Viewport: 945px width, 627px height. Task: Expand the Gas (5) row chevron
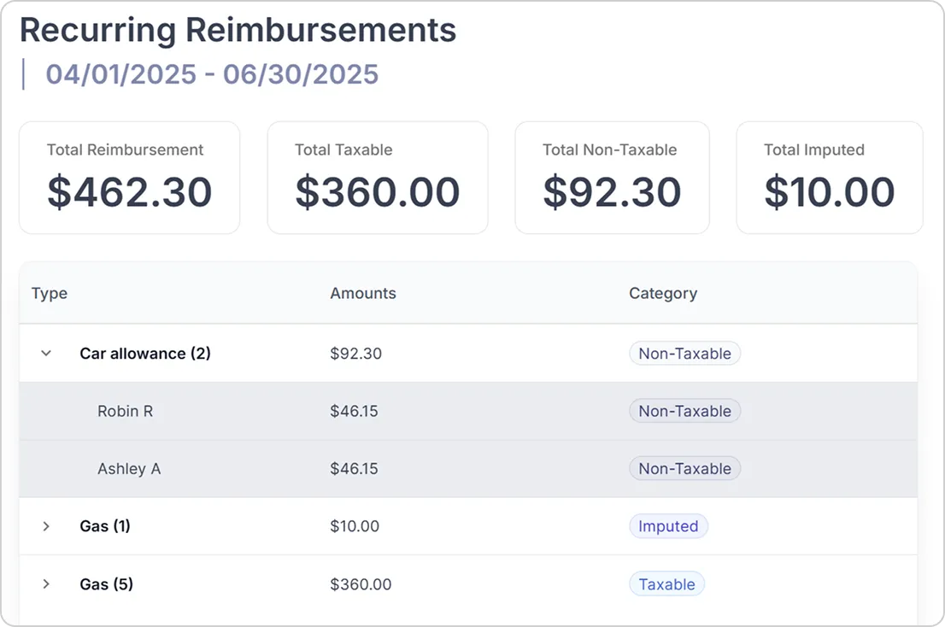pyautogui.click(x=47, y=584)
